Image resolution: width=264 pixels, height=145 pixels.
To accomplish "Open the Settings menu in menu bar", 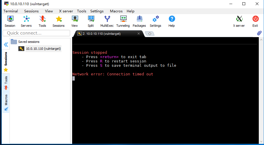I will [97, 11].
